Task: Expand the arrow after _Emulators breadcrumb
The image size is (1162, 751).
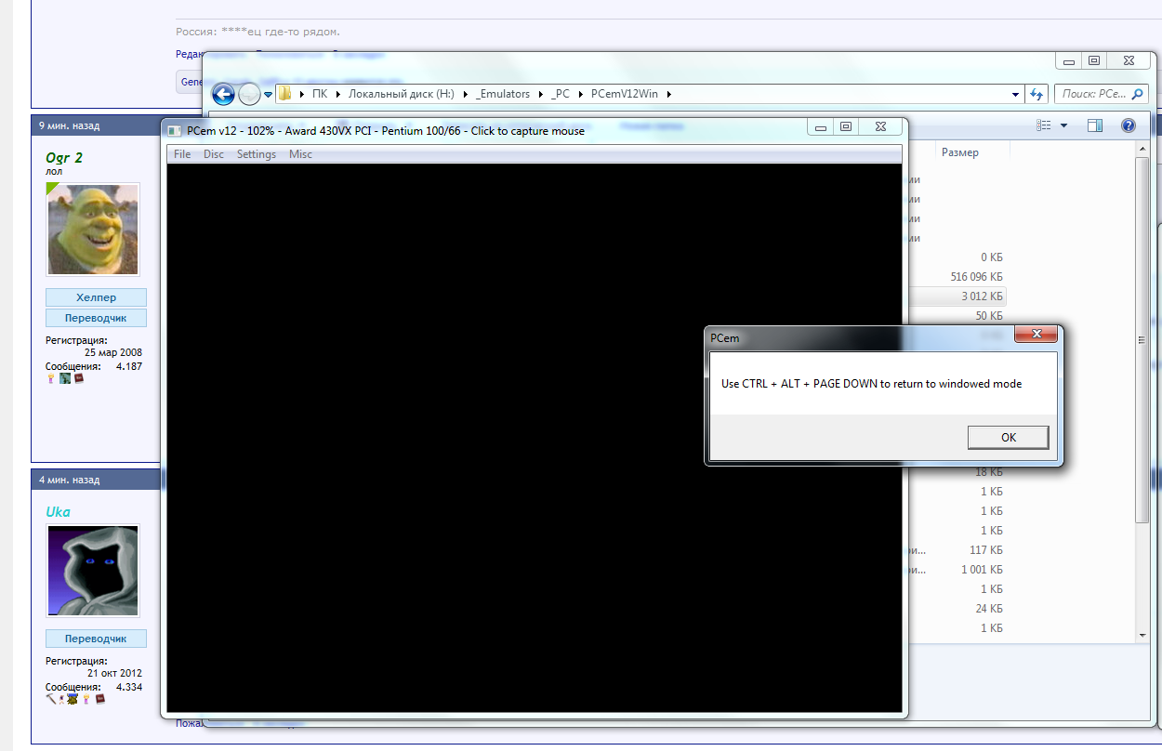Action: (x=541, y=94)
